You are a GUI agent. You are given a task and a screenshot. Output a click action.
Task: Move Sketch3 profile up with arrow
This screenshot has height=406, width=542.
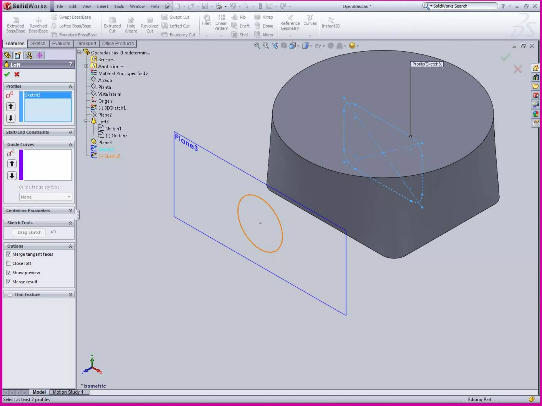coord(11,107)
